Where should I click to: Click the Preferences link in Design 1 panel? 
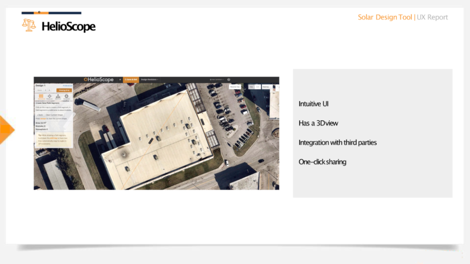click(x=68, y=86)
